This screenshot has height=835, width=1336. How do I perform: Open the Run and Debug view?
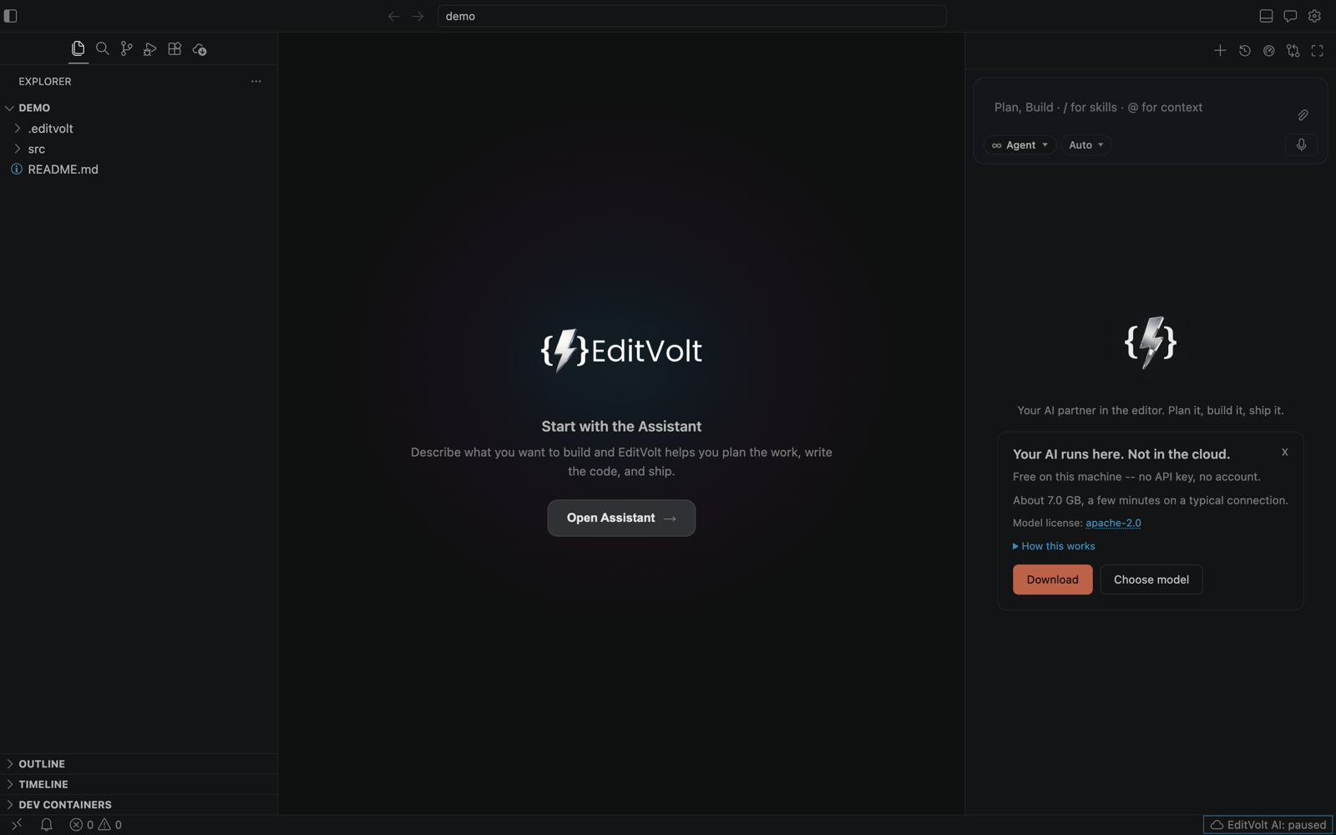150,49
